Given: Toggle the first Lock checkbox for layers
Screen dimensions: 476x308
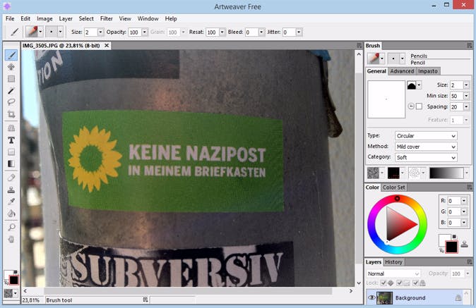Looking at the screenshot, I should click(x=383, y=283).
